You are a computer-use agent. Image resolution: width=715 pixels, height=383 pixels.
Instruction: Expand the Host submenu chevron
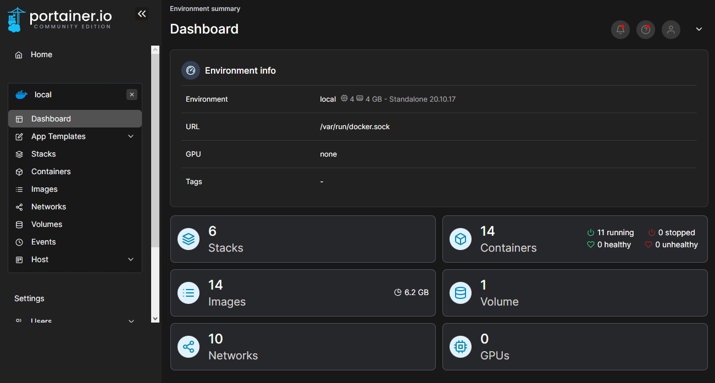[131, 259]
